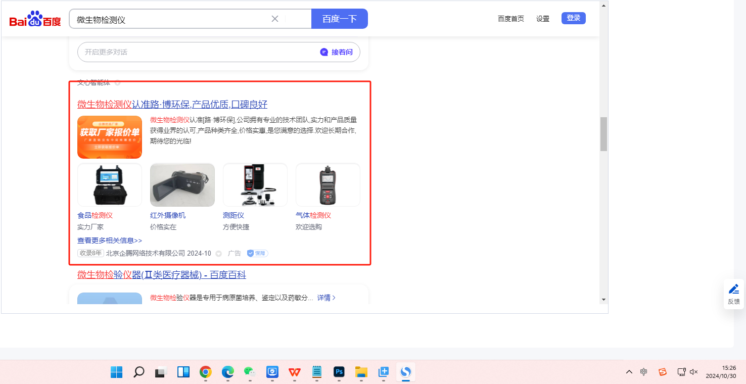Open WeChat from the taskbar
The width and height of the screenshot is (746, 384).
[250, 372]
